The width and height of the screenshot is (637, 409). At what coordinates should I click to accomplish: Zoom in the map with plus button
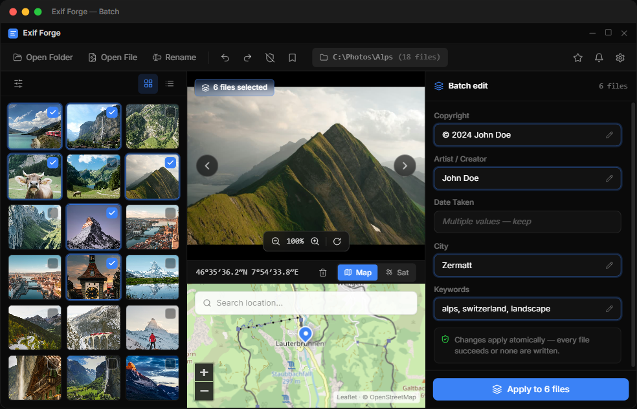204,372
